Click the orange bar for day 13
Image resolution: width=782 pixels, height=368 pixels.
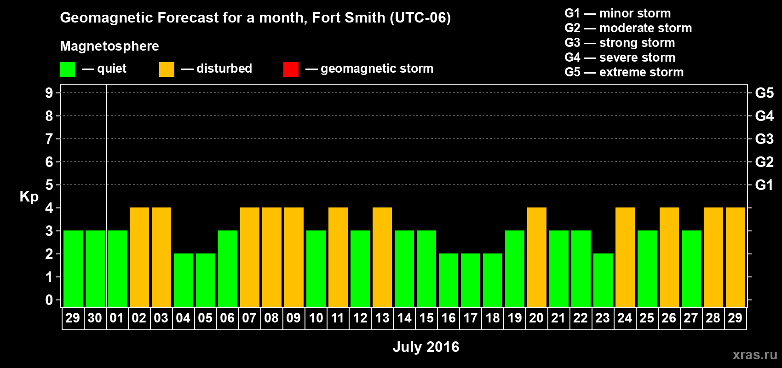[382, 258]
